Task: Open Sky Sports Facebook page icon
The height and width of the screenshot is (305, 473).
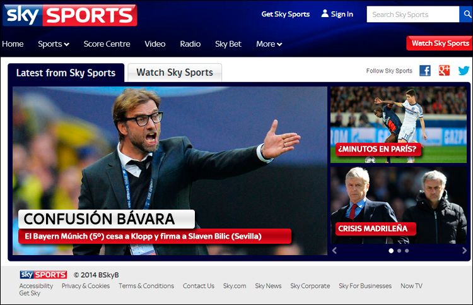Action: pyautogui.click(x=425, y=71)
